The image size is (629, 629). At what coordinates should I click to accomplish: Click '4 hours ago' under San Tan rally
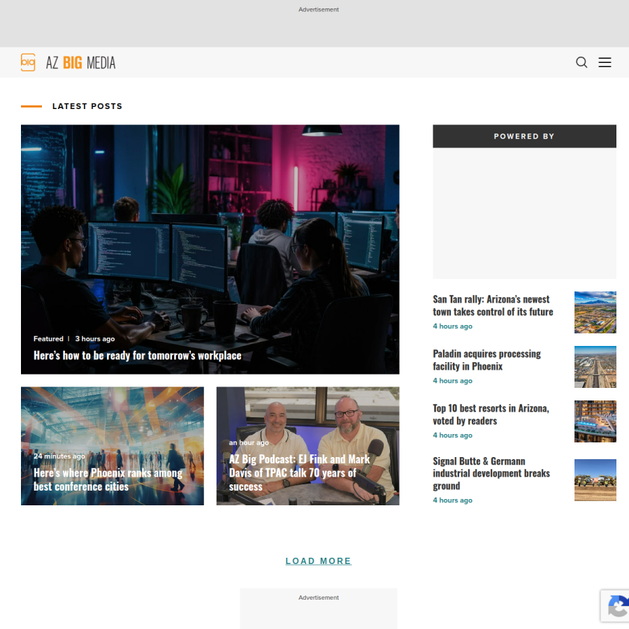pos(452,326)
